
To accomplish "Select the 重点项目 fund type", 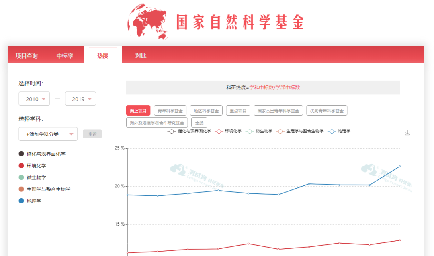I will 238,111.
